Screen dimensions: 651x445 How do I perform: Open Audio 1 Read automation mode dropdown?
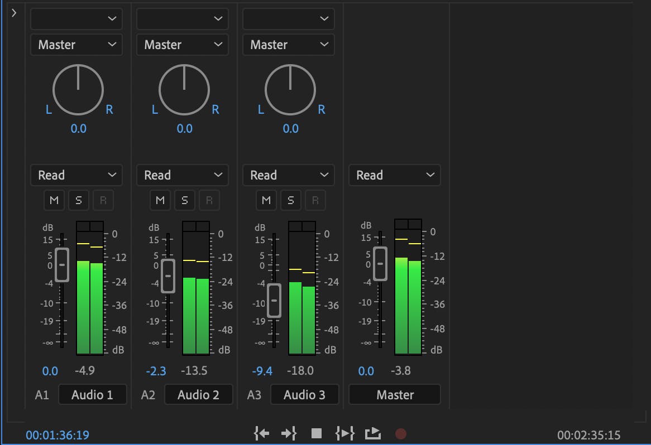(x=76, y=175)
